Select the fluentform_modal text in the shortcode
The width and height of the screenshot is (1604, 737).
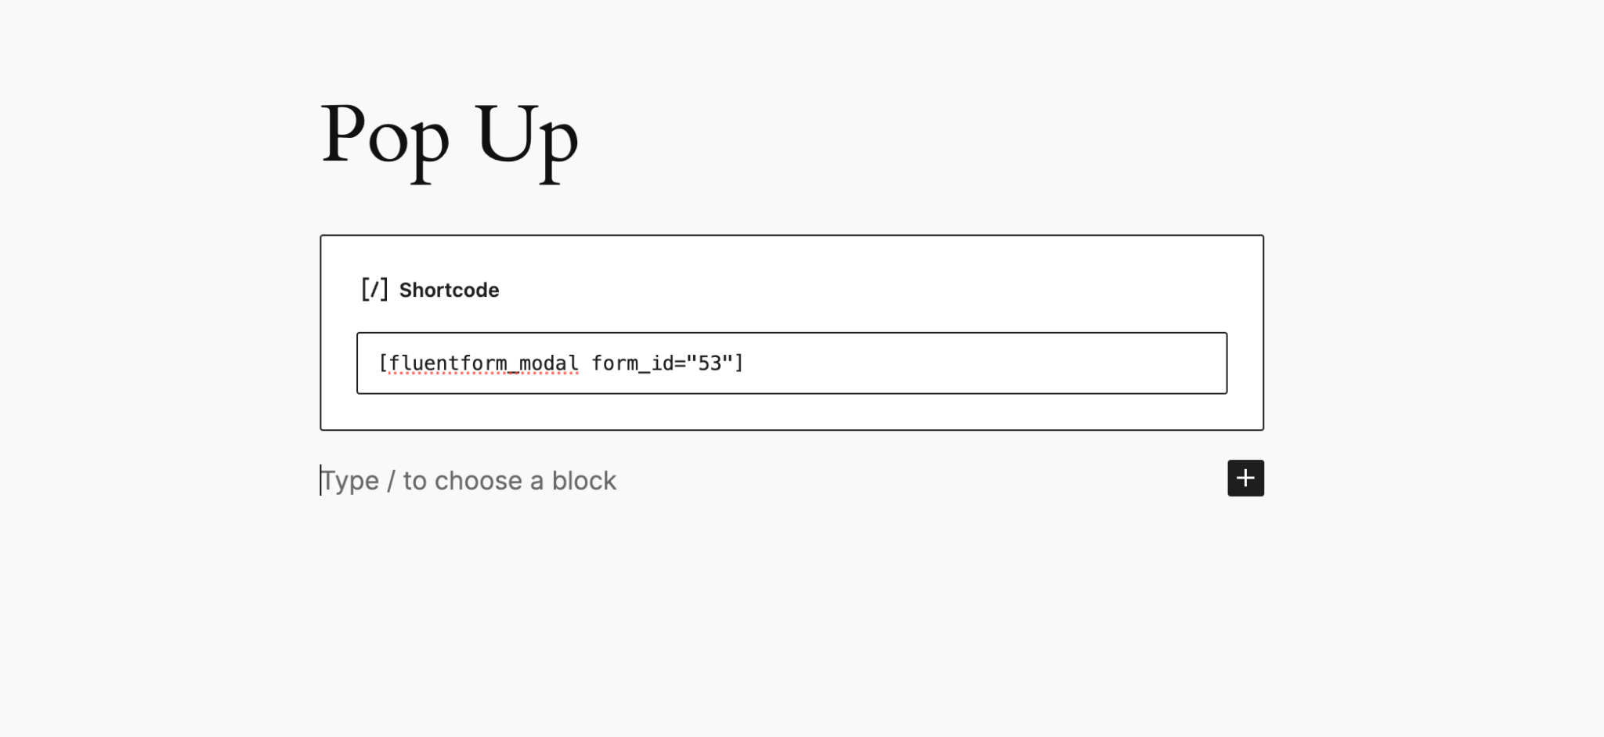(x=484, y=363)
